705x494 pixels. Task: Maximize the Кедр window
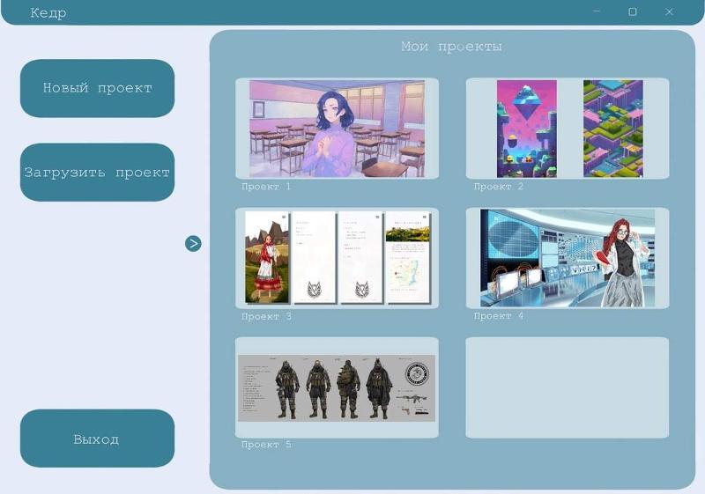(x=633, y=12)
